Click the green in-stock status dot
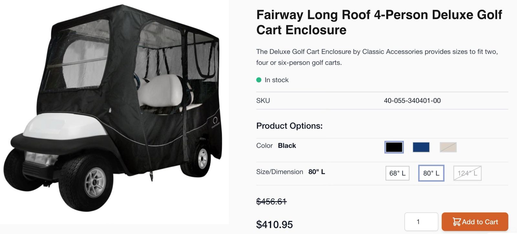The width and height of the screenshot is (517, 234). pos(259,80)
